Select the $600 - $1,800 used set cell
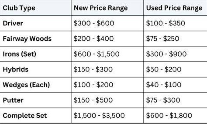 pyautogui.click(x=169, y=116)
